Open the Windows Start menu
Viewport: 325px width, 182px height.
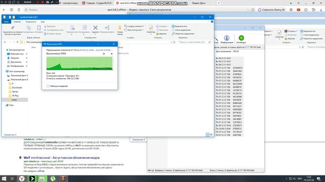tap(4, 178)
